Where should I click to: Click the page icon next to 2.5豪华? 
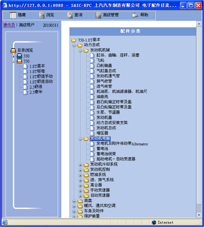25,92
